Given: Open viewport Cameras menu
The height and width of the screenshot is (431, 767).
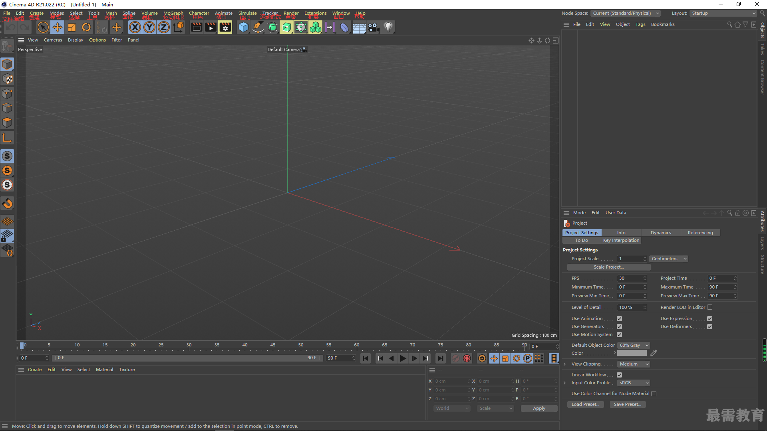Looking at the screenshot, I should (53, 40).
